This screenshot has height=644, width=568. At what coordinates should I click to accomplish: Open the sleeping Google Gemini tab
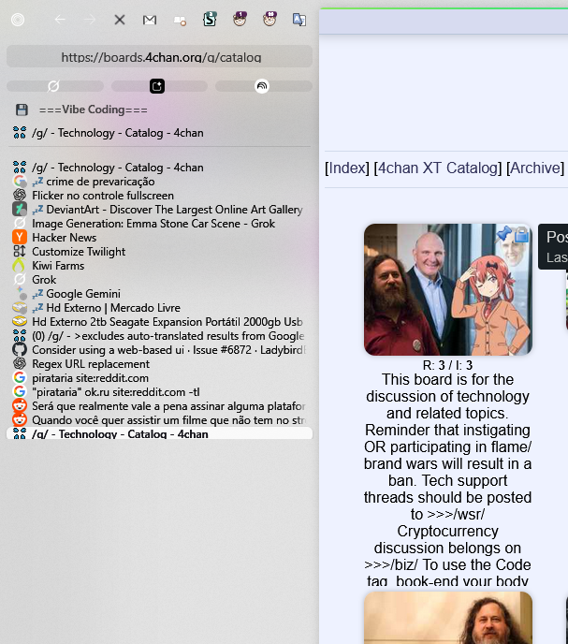coord(159,294)
